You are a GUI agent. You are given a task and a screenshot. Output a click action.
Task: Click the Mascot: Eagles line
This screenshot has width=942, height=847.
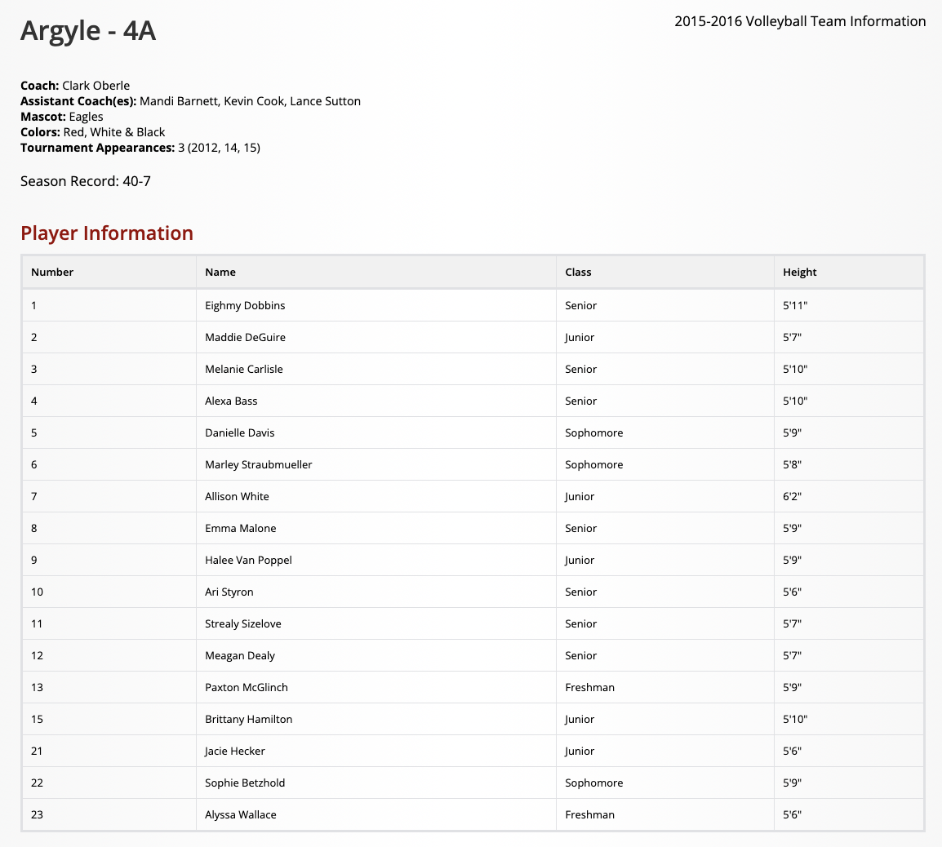click(x=62, y=117)
